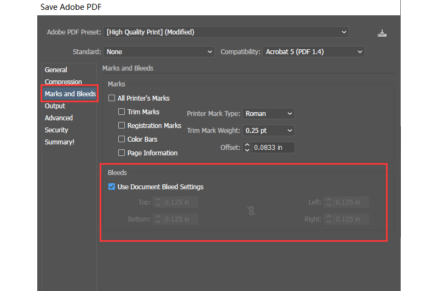Image resolution: width=438 pixels, height=291 pixels.
Task: Open the Adobe PDF Preset dropdown
Action: [x=226, y=32]
